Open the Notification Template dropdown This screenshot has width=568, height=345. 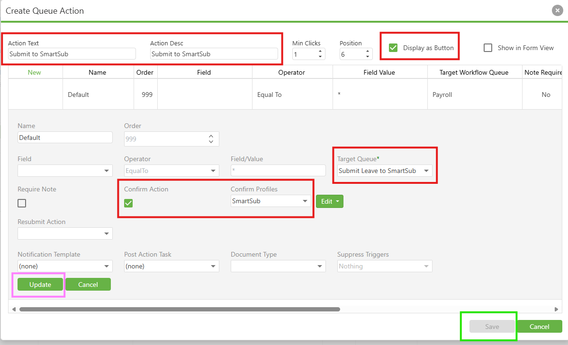point(65,266)
